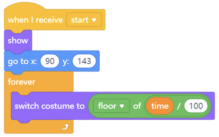Click the 'when I receive' text label
The image size is (219, 137).
(35, 20)
